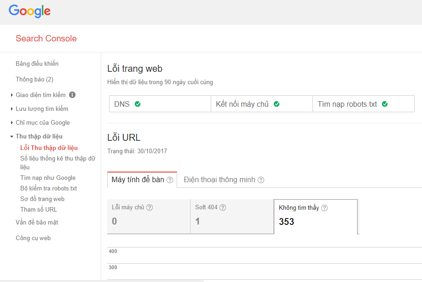
Task: Open Bảng điều khiển in sidebar
Action: [x=37, y=64]
